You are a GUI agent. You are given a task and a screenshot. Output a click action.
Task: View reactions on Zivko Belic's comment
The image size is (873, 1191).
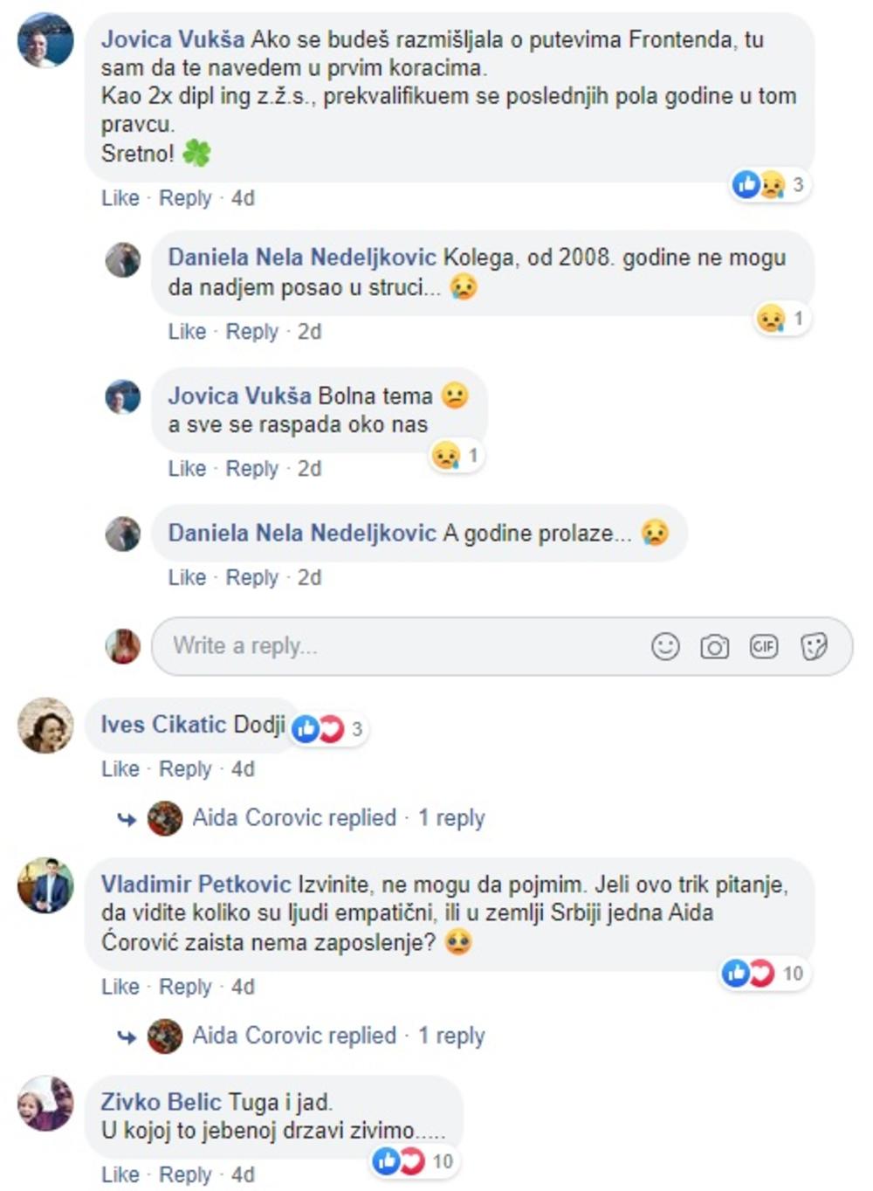[415, 1160]
